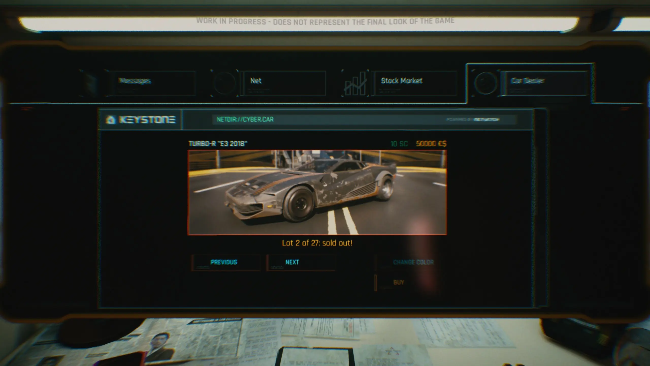Click the NETDIR://CYBER.CAR address bar

click(364, 119)
